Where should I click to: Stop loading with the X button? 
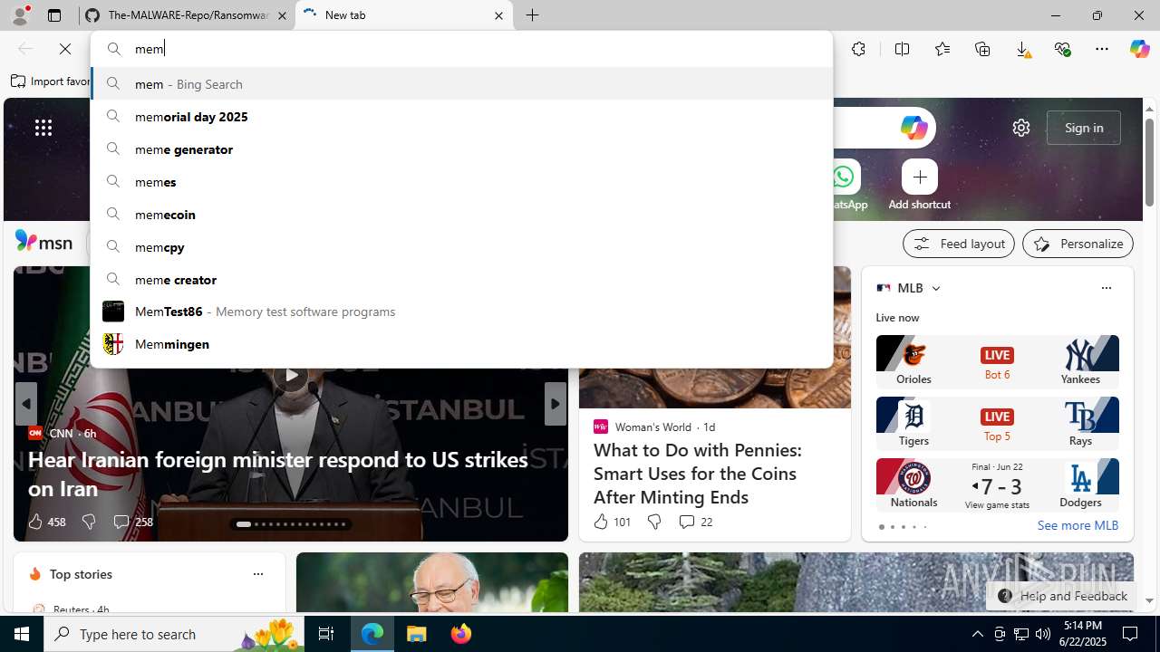point(65,49)
